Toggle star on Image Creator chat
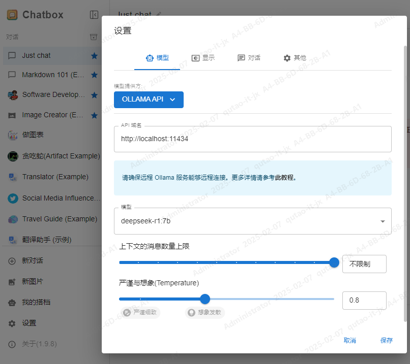The width and height of the screenshot is (410, 364). (x=95, y=115)
